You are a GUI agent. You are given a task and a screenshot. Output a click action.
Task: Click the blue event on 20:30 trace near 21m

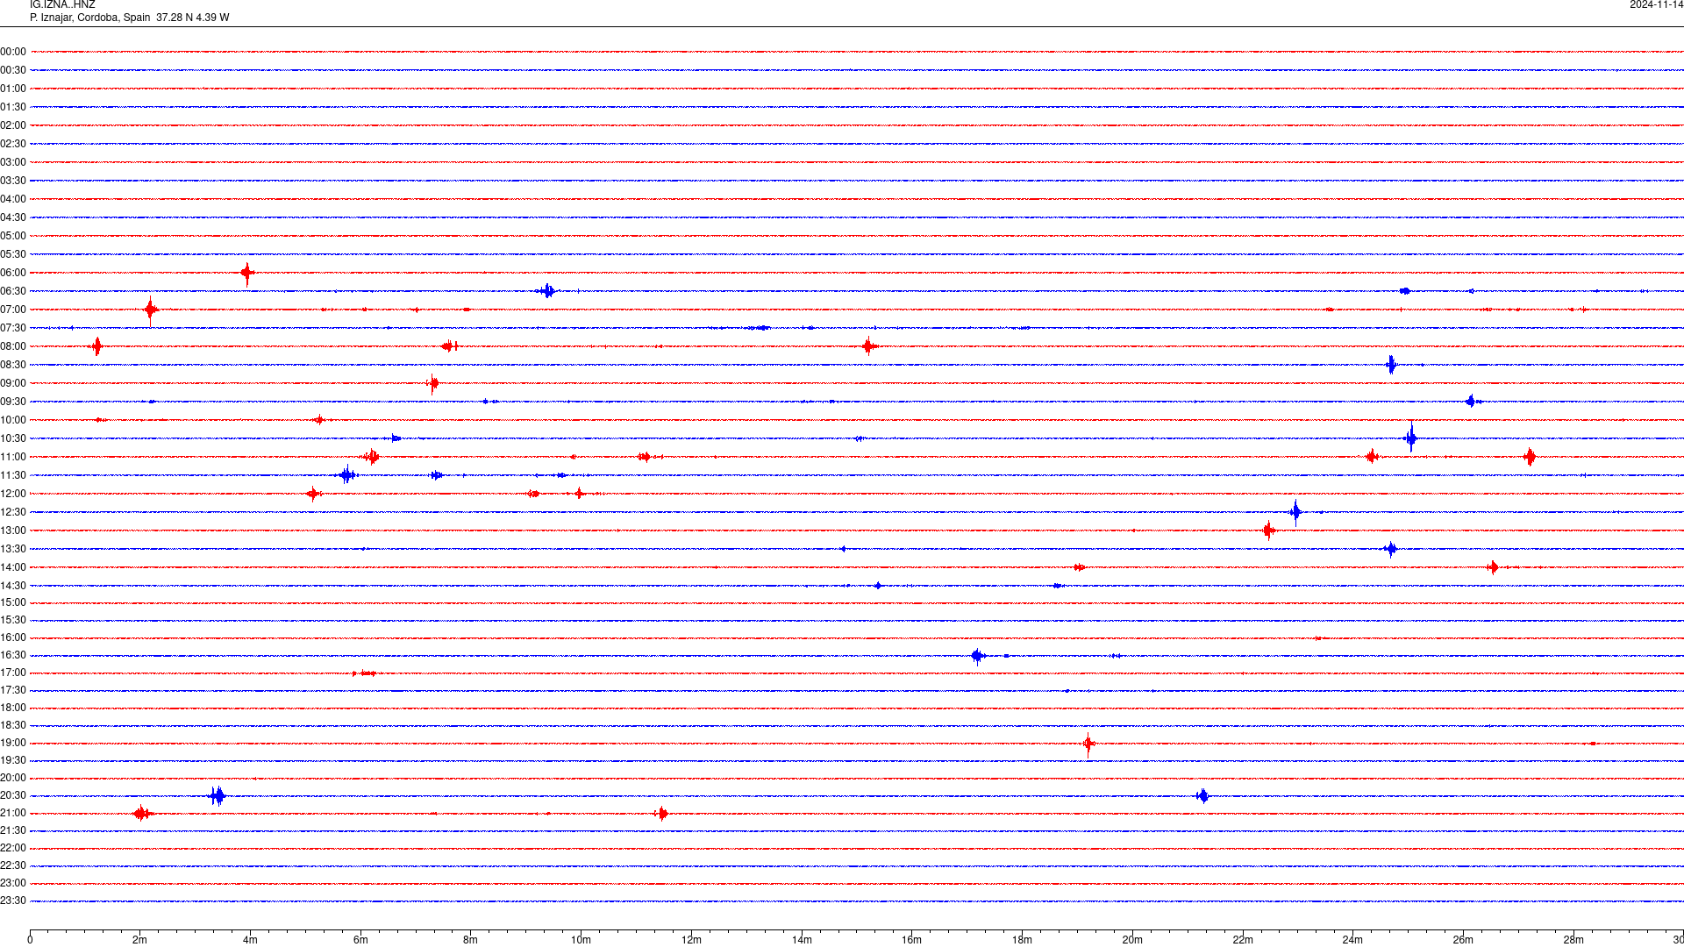[x=1202, y=796]
